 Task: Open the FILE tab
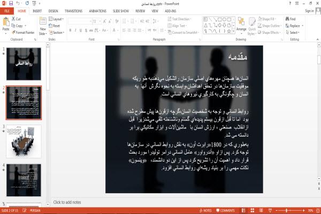pos(7,11)
